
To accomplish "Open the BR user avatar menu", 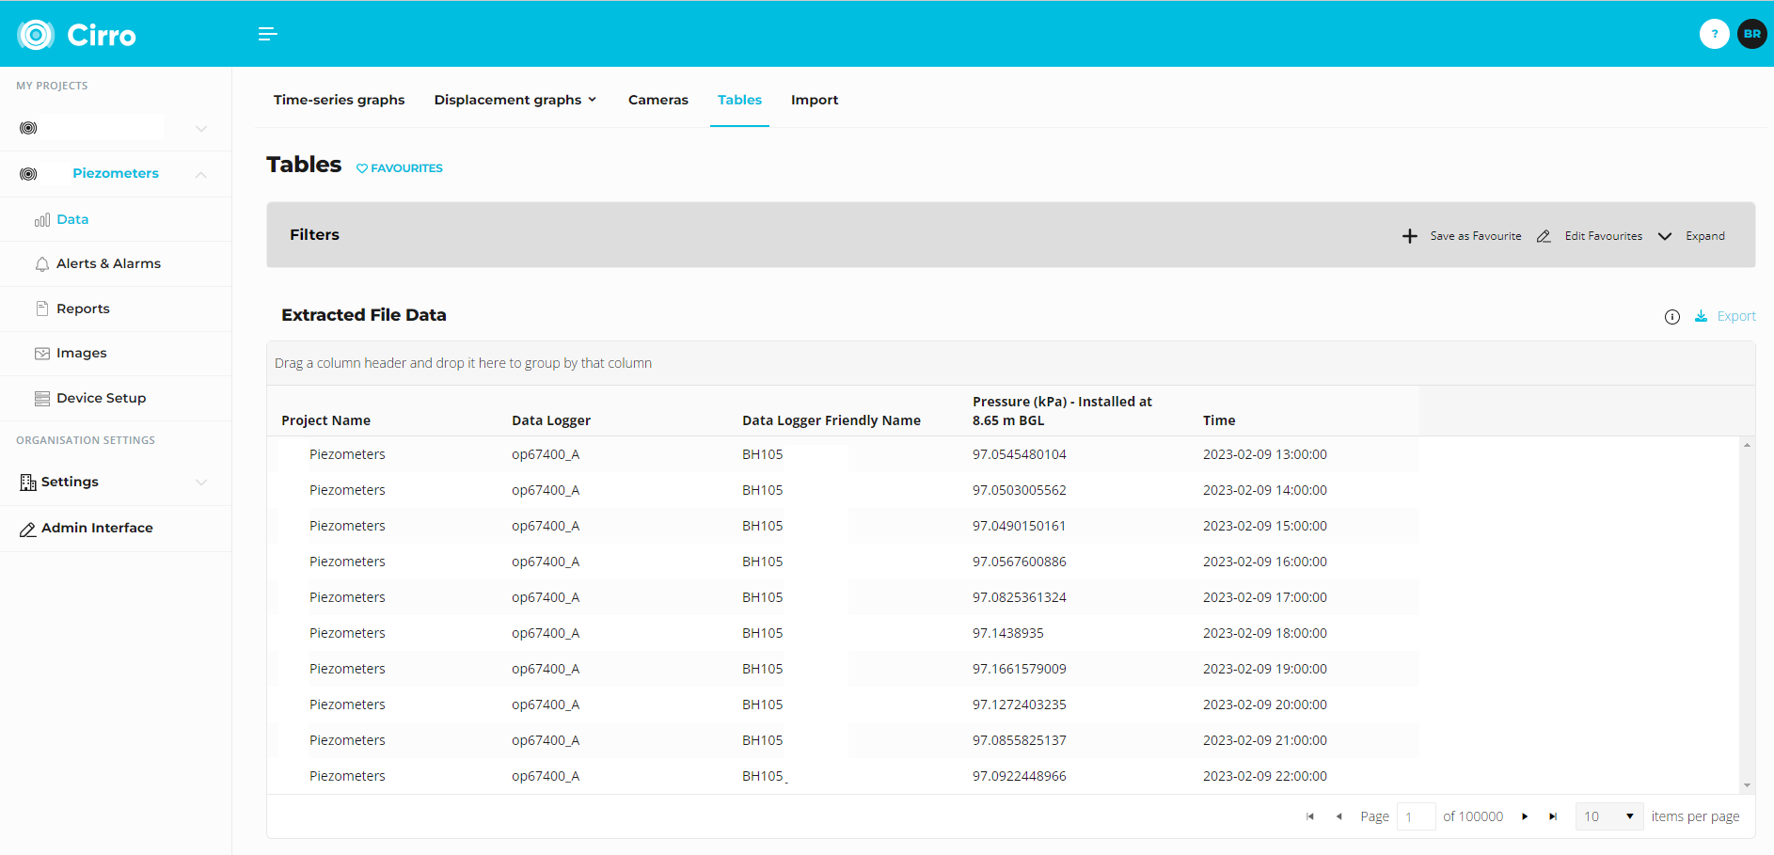I will click(x=1751, y=34).
